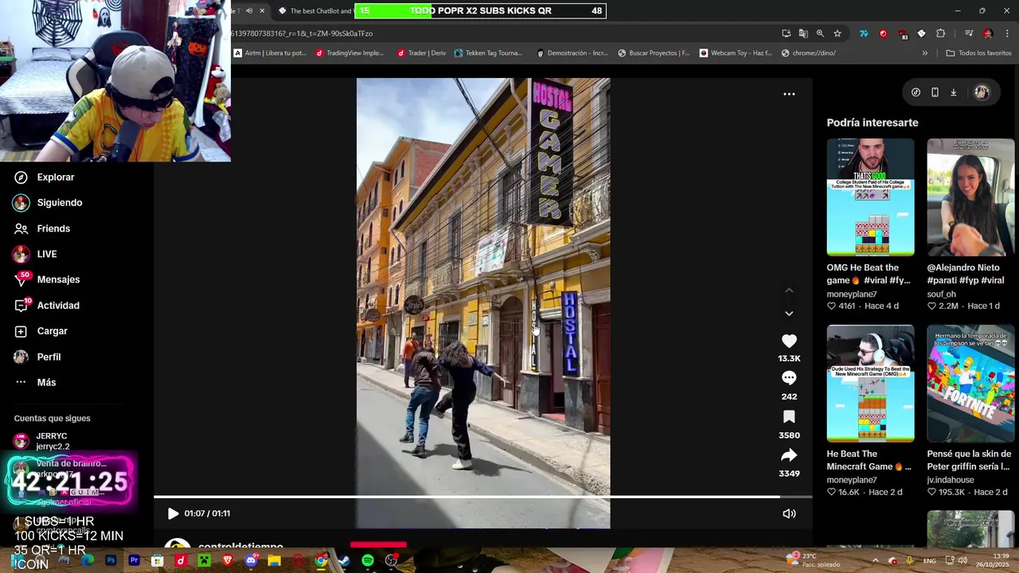Click the cast/install screen icon in address bar

787,33
